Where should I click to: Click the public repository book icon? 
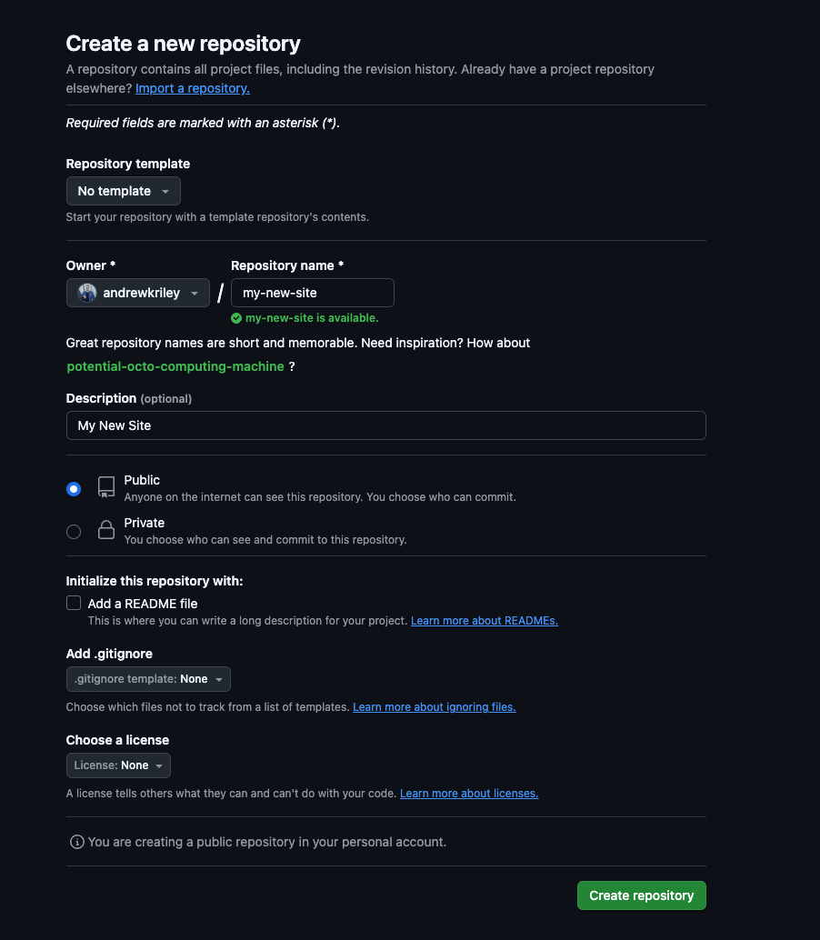[106, 487]
